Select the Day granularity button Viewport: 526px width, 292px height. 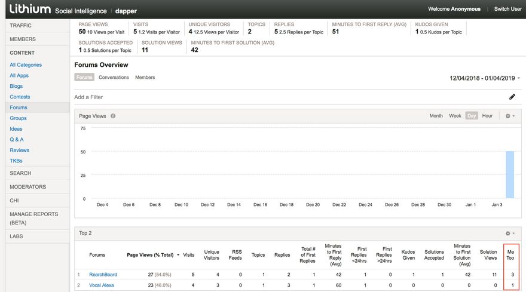pos(472,116)
